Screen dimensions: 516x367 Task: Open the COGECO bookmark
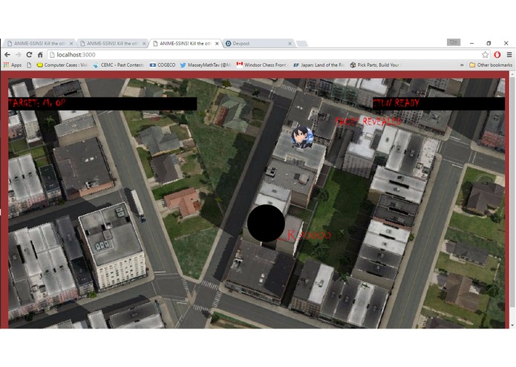pos(163,65)
